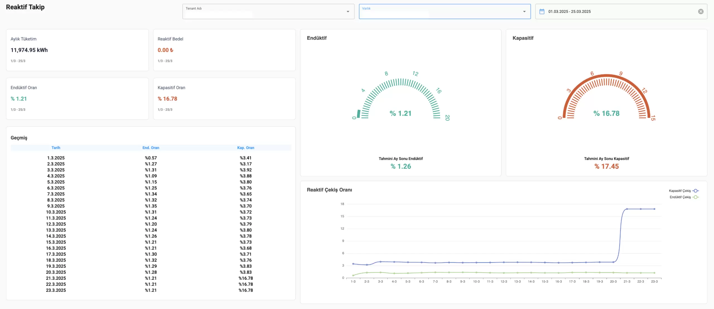The height and width of the screenshot is (309, 714).
Task: Click the Endüktif gauge needle marker
Action: pos(359,114)
